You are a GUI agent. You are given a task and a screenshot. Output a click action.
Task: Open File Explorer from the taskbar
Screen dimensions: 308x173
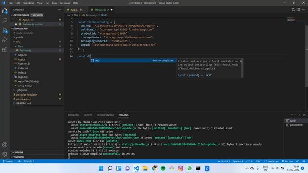(x=145, y=168)
